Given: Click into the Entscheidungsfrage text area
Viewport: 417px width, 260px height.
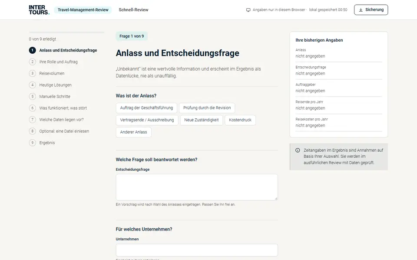Looking at the screenshot, I should pos(197,187).
